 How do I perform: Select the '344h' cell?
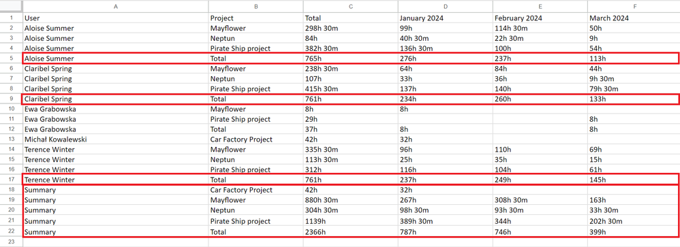pyautogui.click(x=540, y=221)
